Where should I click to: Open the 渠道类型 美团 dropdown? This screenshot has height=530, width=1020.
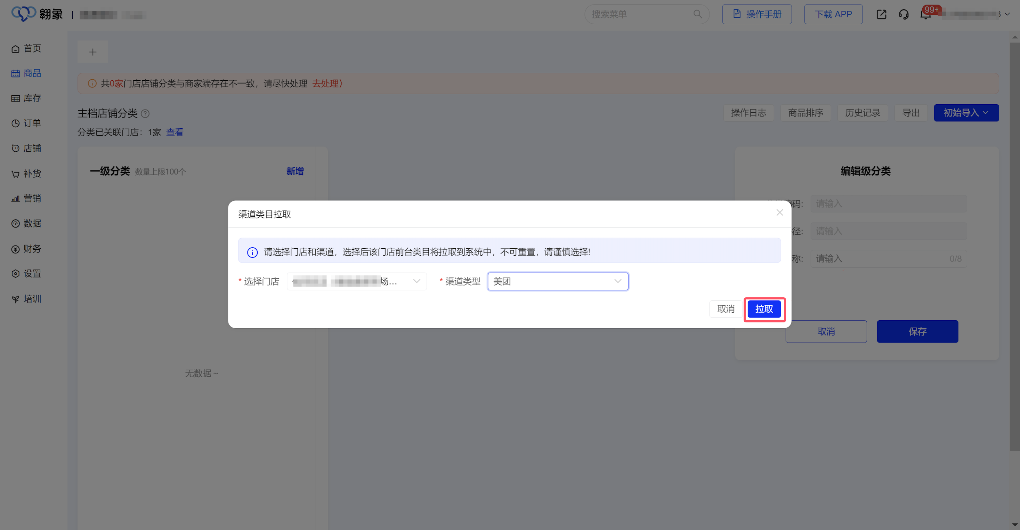558,281
